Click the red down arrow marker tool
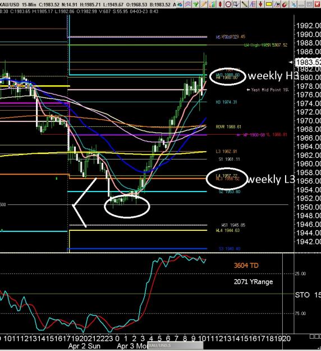This screenshot has width=321, height=351. point(261,4)
